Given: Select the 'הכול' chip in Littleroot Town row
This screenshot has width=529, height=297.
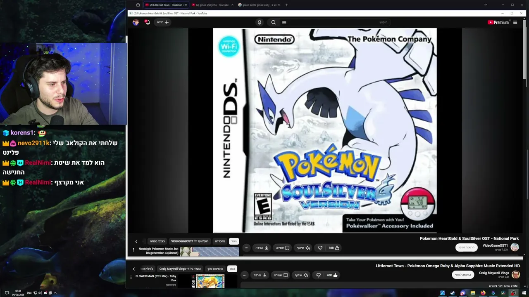Looking at the screenshot, I should (232, 269).
